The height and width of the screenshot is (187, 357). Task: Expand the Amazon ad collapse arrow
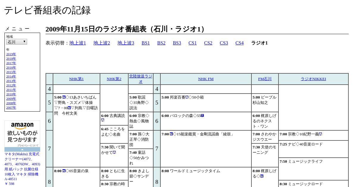pos(22,149)
